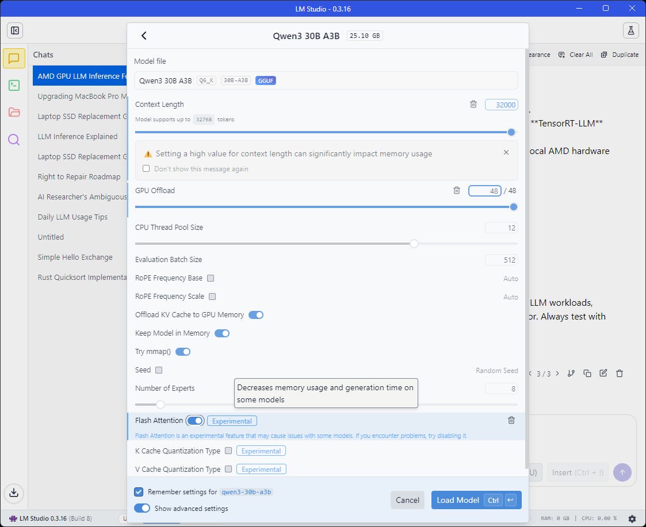Screen dimensions: 646x527
Task: Open AI Researcher's Ambiguous chat
Action: click(80, 197)
